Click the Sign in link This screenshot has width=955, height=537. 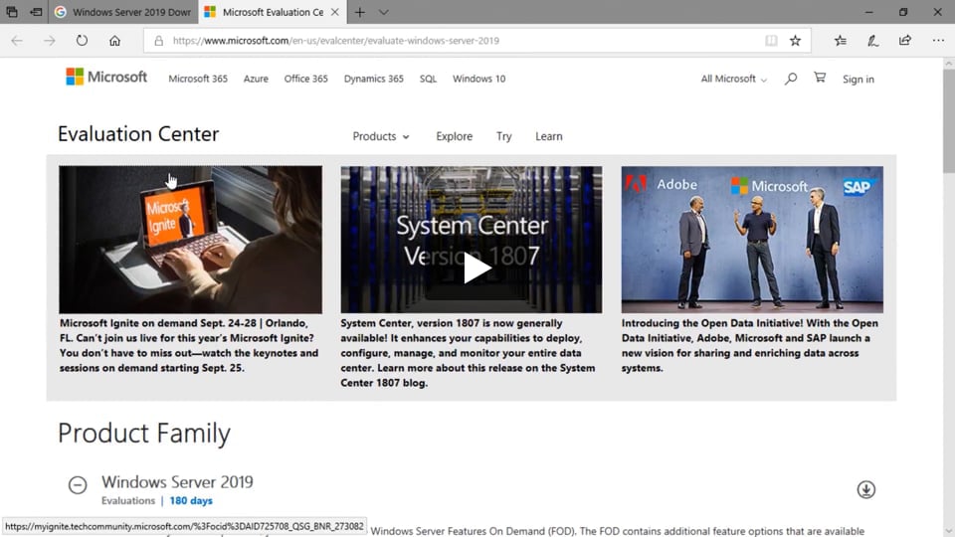coord(858,79)
